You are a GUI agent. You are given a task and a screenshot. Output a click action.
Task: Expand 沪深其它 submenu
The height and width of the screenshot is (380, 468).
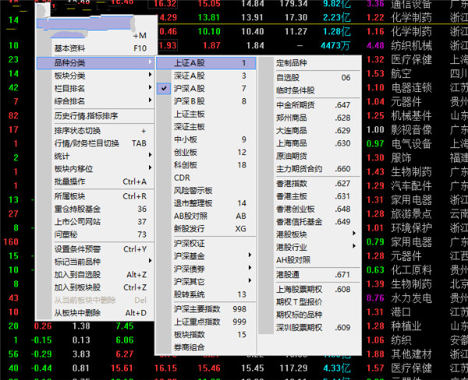tap(206, 282)
